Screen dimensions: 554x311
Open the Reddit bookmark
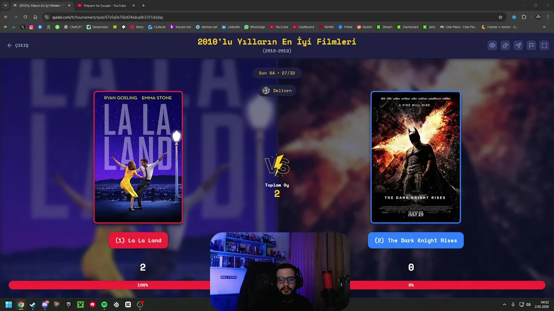[364, 27]
